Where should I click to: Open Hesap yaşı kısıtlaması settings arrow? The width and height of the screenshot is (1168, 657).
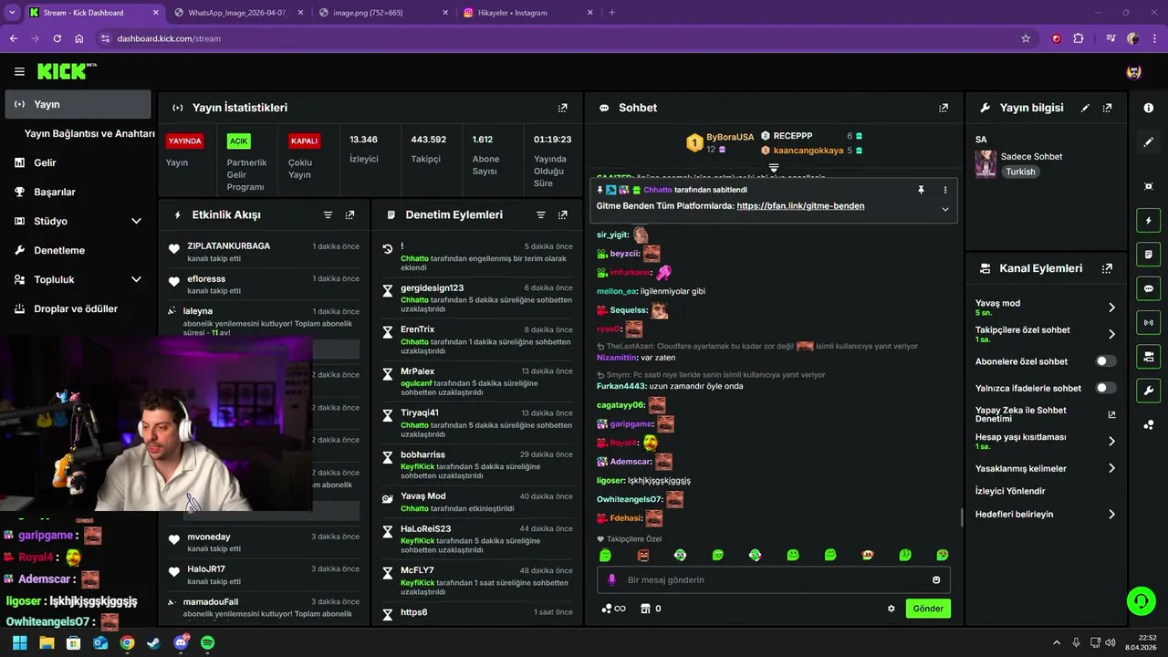(x=1111, y=442)
